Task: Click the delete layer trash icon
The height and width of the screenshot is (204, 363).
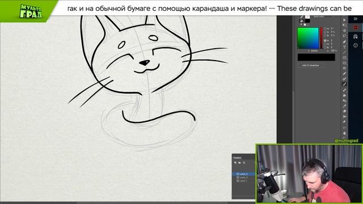Action: [x=244, y=163]
